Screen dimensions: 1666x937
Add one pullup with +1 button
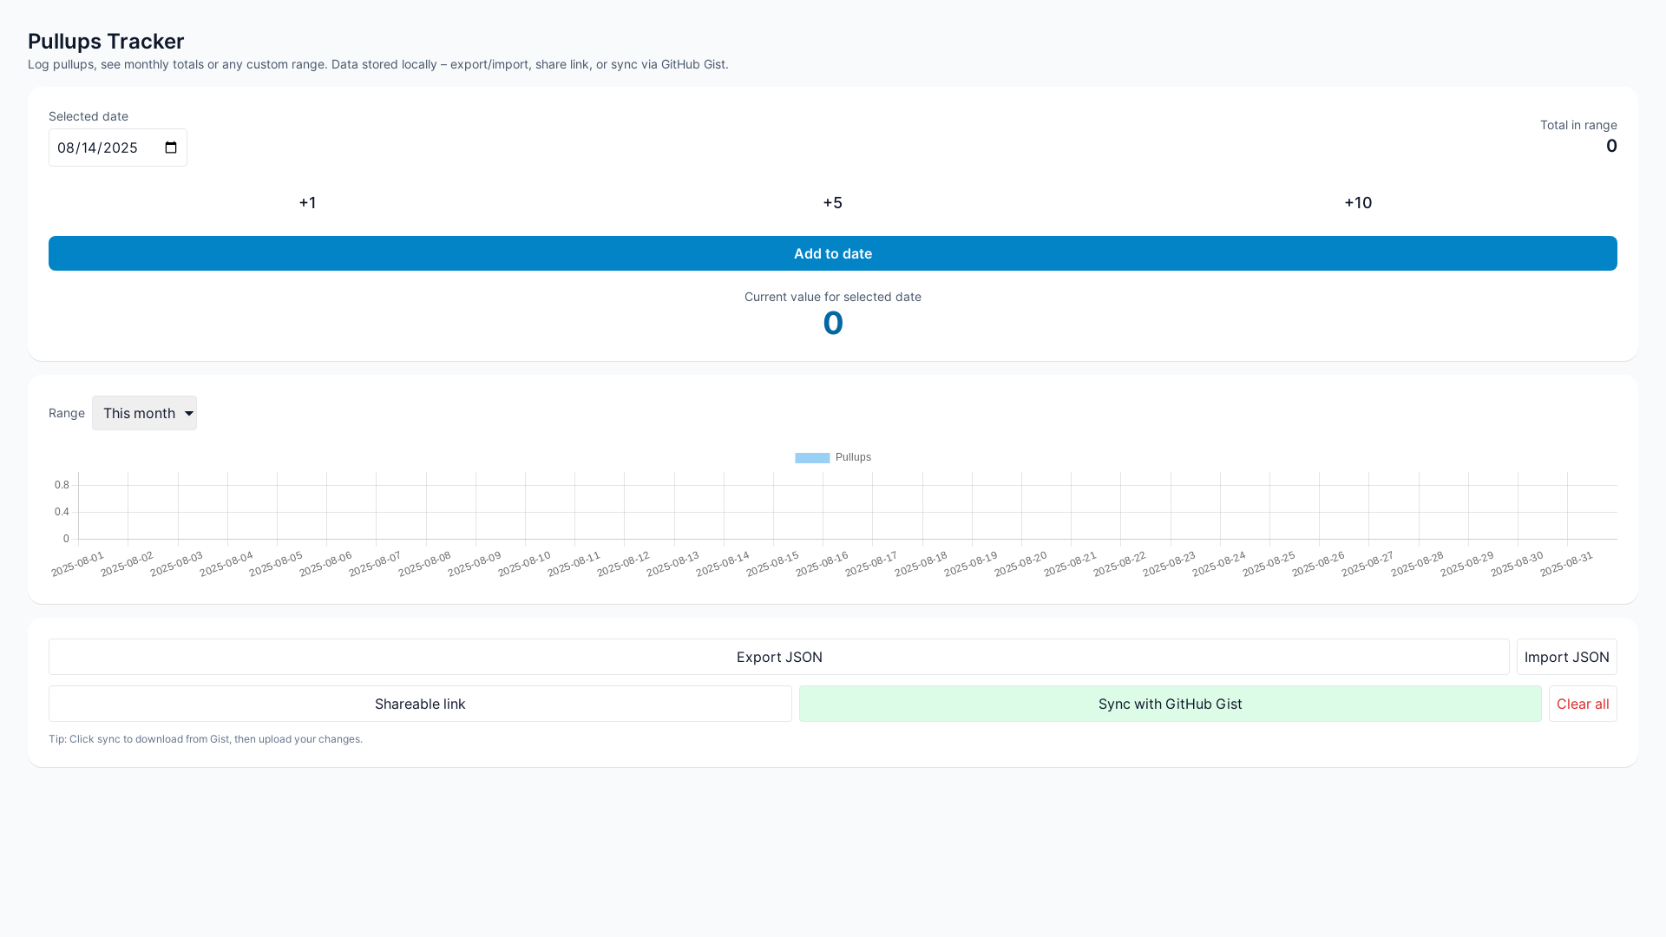point(307,203)
